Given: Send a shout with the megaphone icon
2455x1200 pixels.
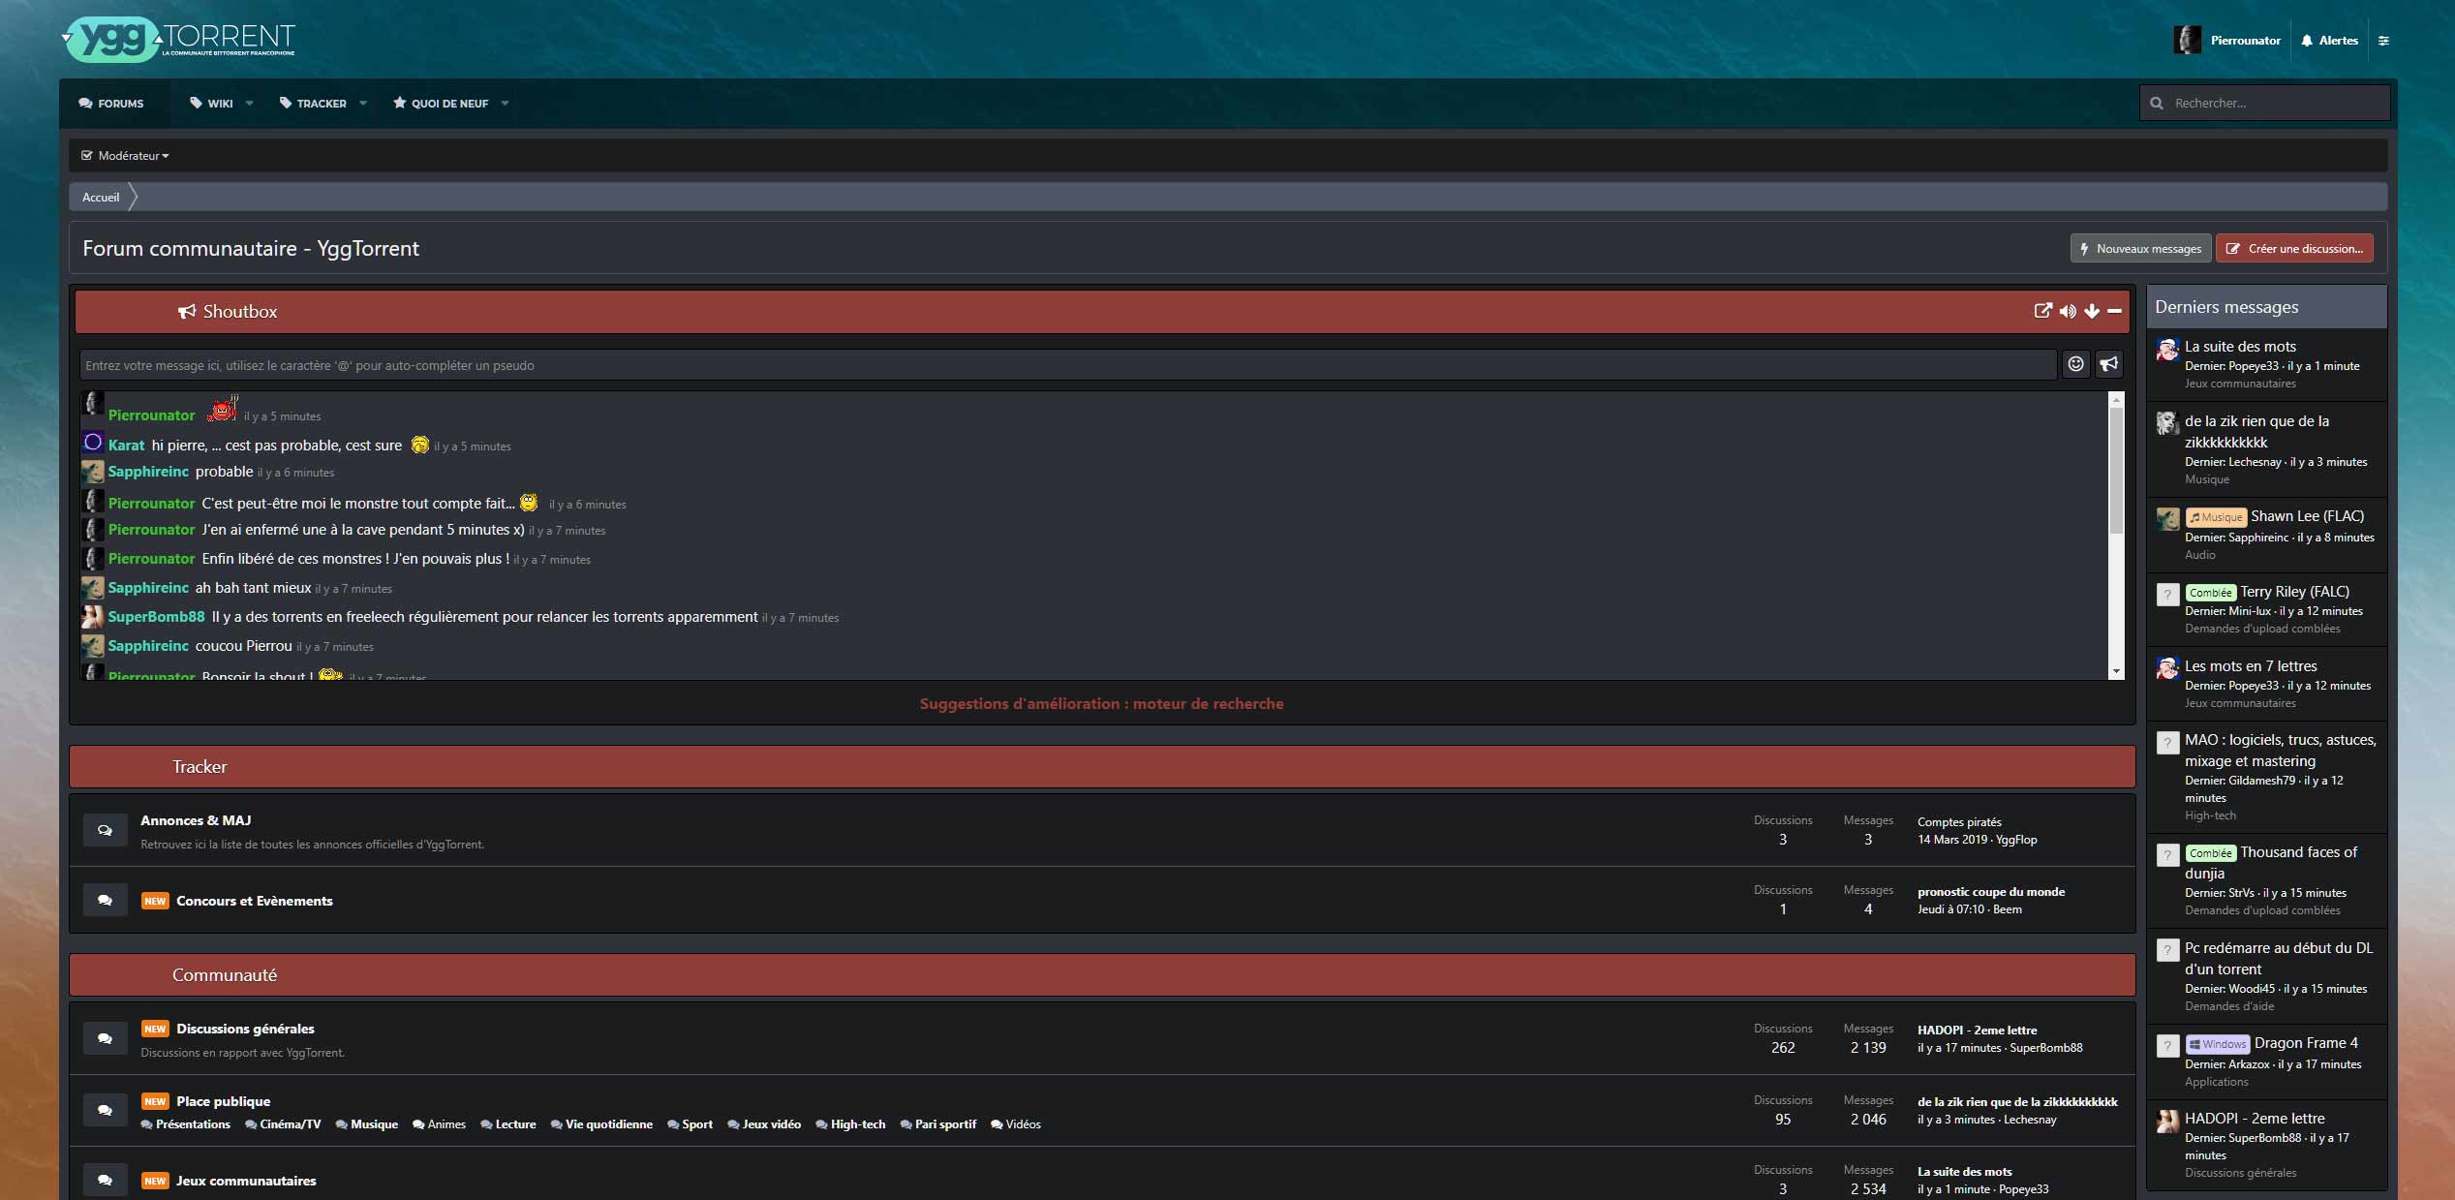Looking at the screenshot, I should pos(2109,365).
